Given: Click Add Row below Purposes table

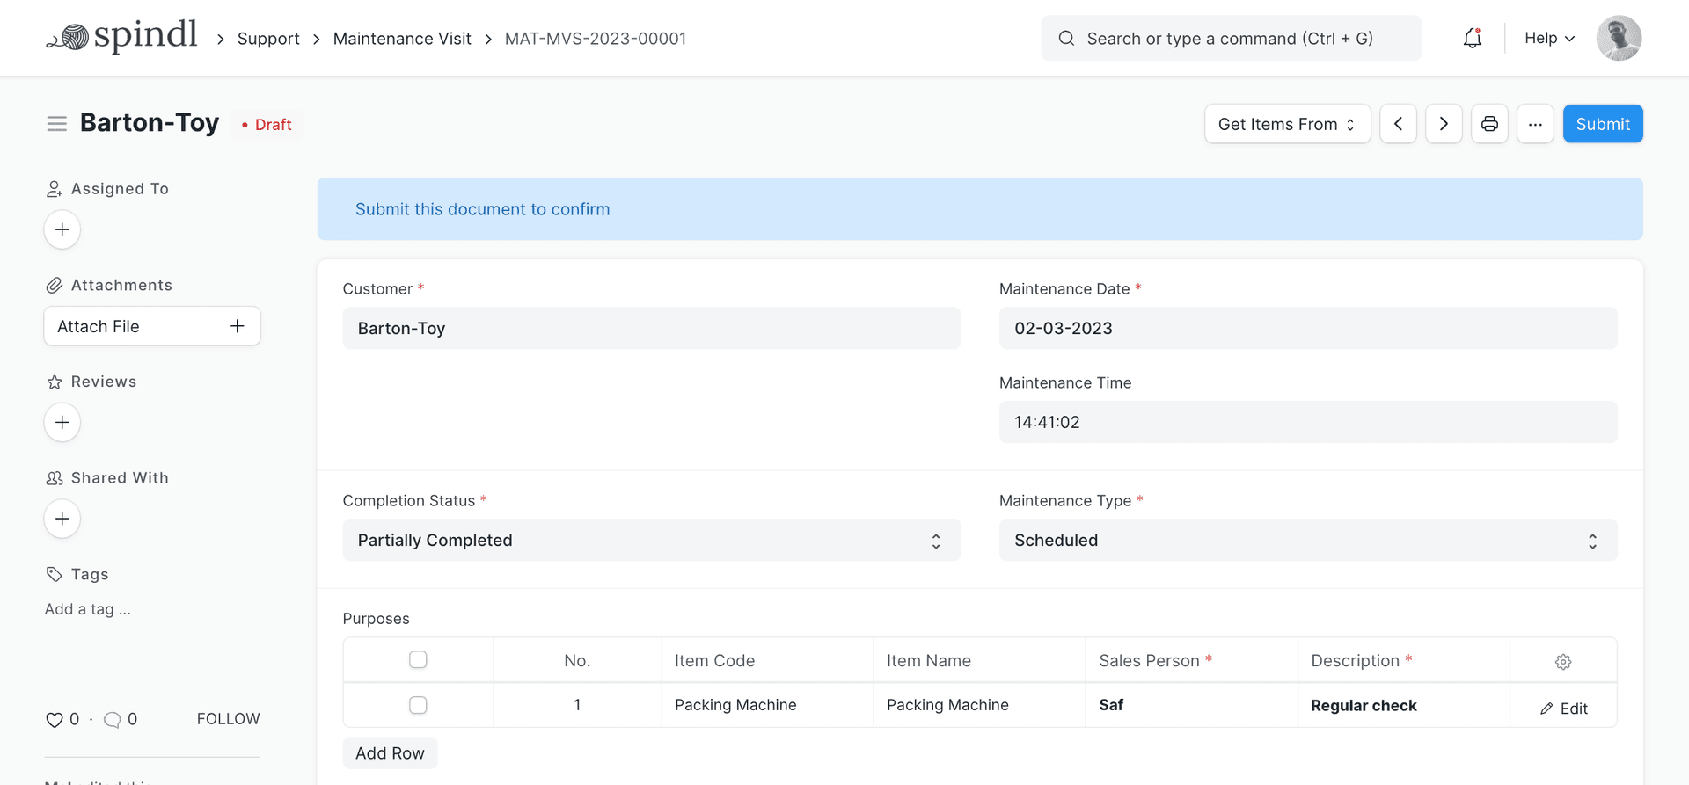Looking at the screenshot, I should click(390, 753).
